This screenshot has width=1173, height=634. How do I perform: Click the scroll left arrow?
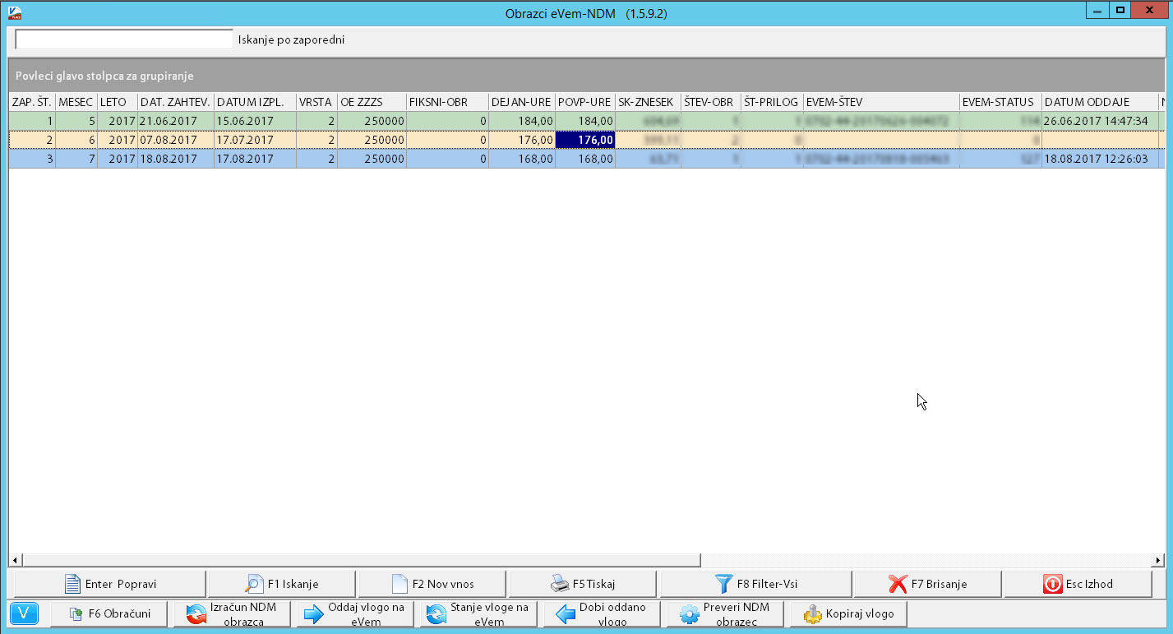15,560
